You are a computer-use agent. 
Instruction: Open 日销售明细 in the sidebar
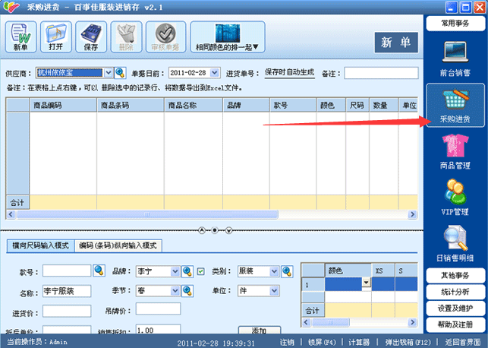pos(455,244)
